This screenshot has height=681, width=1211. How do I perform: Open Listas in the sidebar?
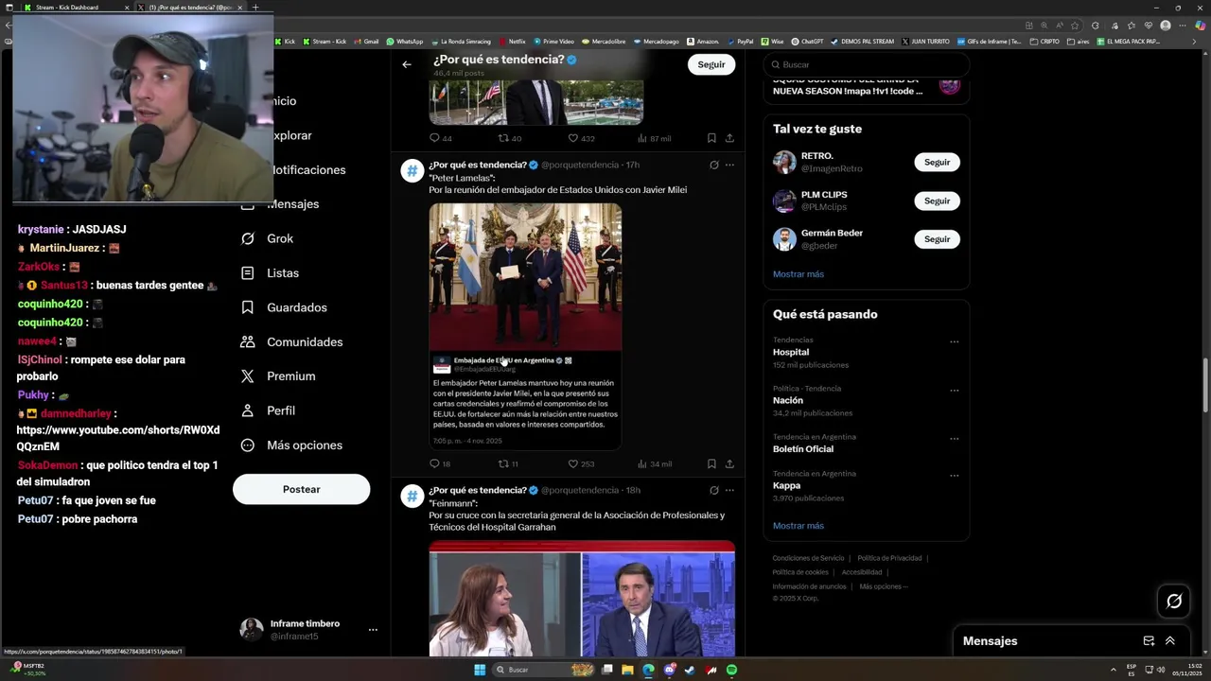pos(271,272)
